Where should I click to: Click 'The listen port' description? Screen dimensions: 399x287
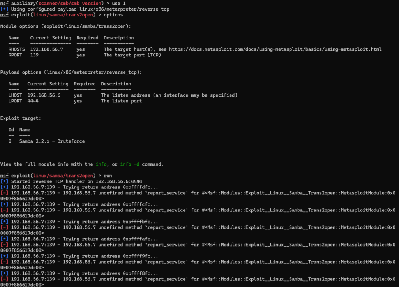(x=122, y=101)
